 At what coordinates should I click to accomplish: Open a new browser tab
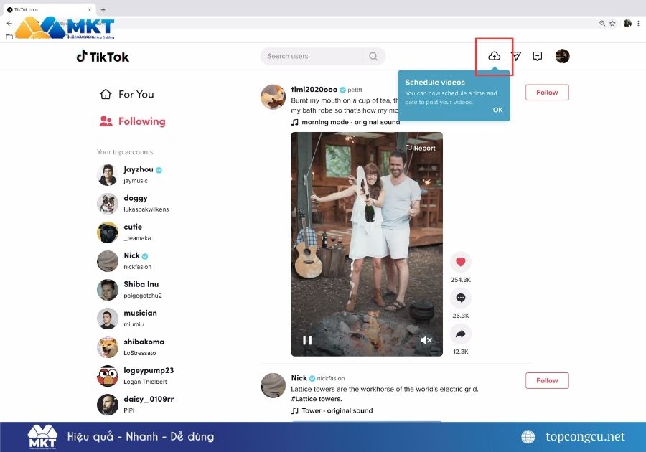point(103,9)
